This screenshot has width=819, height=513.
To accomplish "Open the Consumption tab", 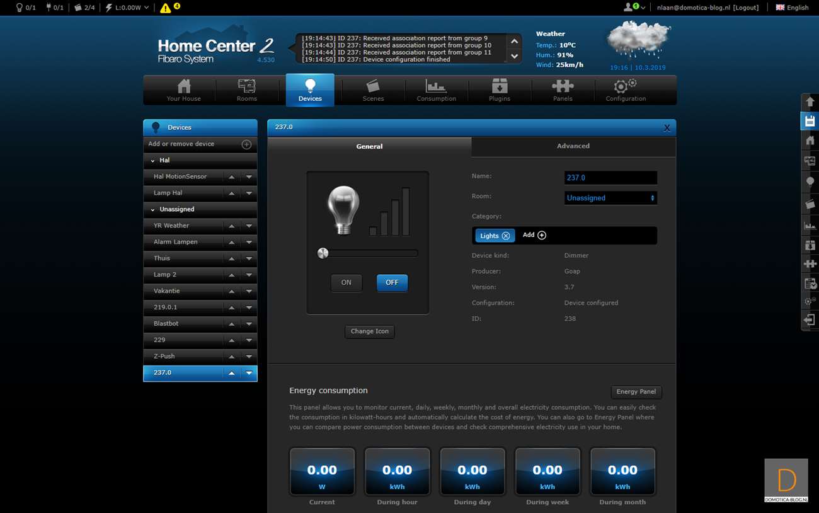I will [x=436, y=90].
